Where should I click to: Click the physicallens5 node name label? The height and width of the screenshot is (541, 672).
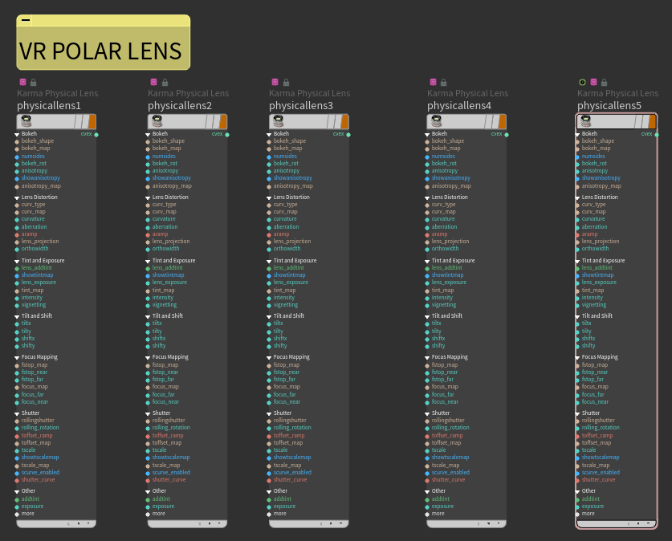coord(609,106)
